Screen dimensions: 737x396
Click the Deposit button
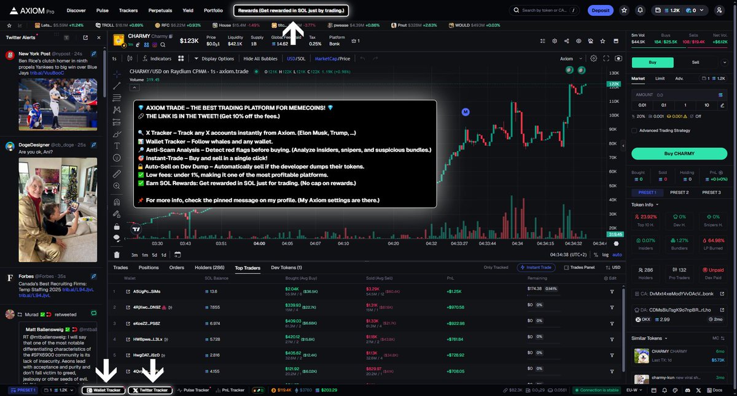pos(600,10)
